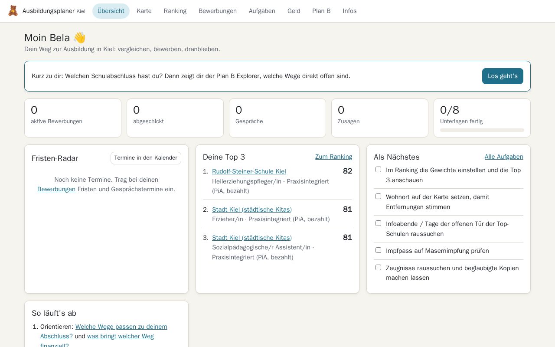Switch to the Infos tab
Screen dimensions: 555x347
pos(349,11)
